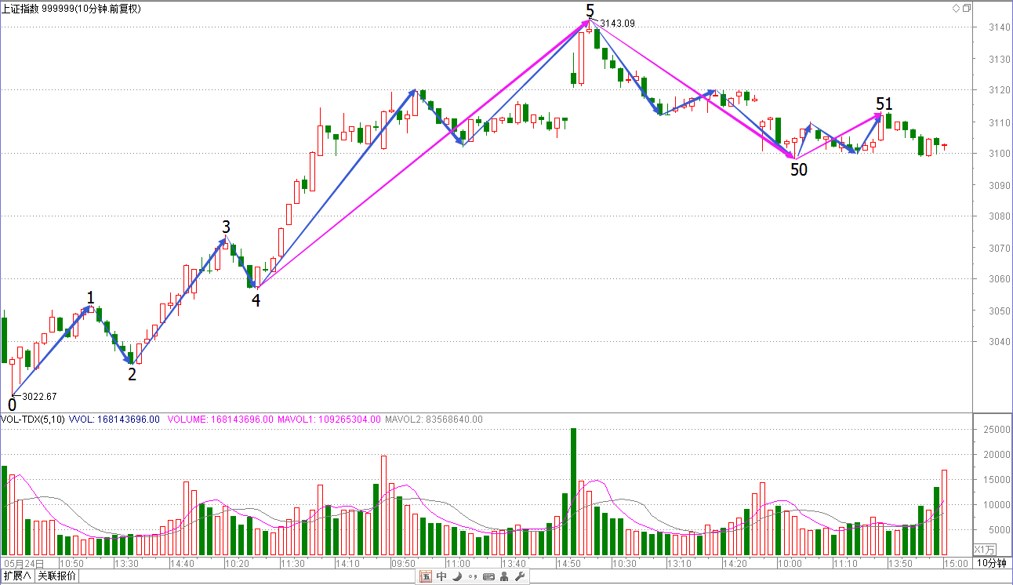Click the 10:00 time axis label

(790, 563)
